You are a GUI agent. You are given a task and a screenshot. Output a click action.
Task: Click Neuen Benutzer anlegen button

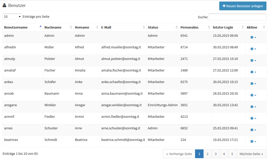pyautogui.click(x=243, y=6)
